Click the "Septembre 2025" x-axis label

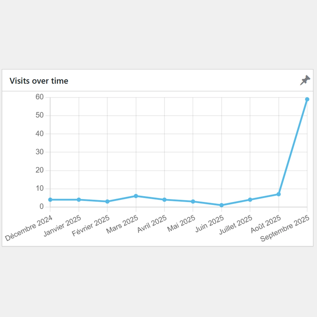285,228
